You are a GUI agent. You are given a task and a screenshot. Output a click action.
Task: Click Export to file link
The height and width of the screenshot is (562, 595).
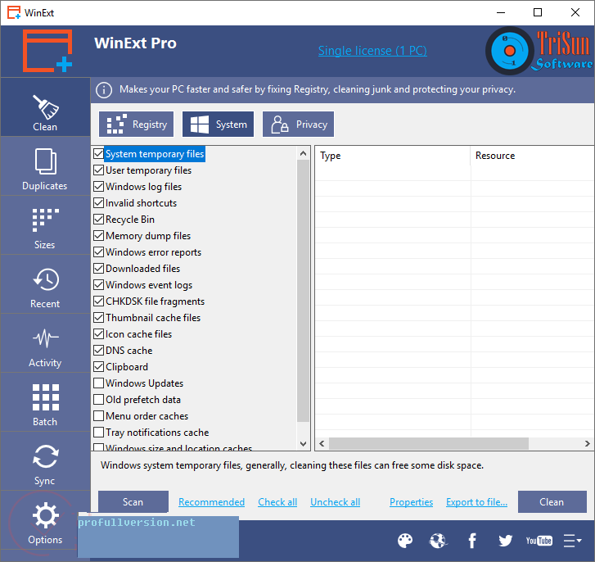click(x=476, y=502)
